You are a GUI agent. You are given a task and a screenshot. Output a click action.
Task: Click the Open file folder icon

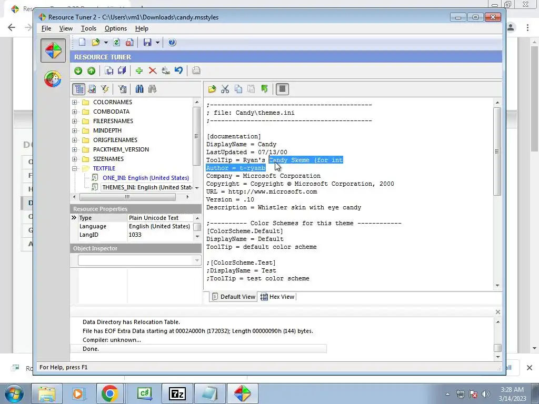[96, 42]
